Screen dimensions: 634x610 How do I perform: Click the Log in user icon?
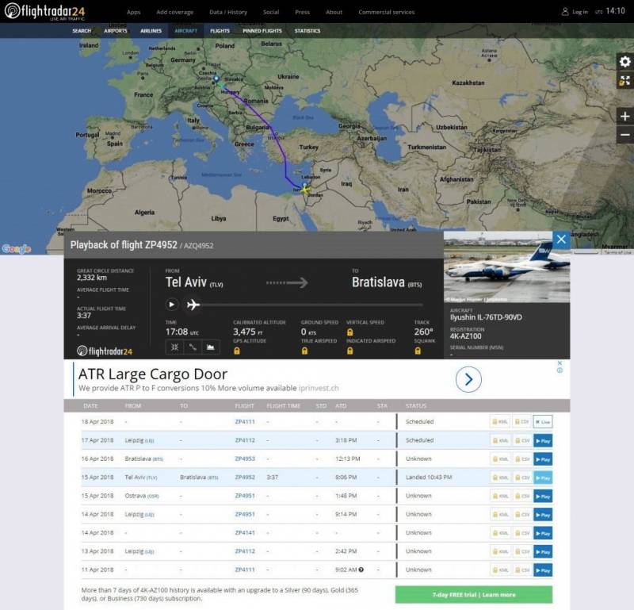[x=565, y=12]
